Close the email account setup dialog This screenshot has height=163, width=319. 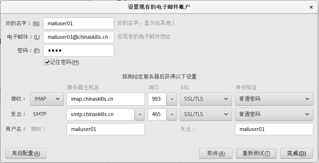tap(311, 7)
